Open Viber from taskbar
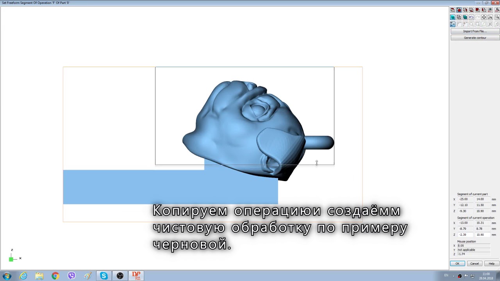Viewport: 500px width, 281px height. point(71,276)
